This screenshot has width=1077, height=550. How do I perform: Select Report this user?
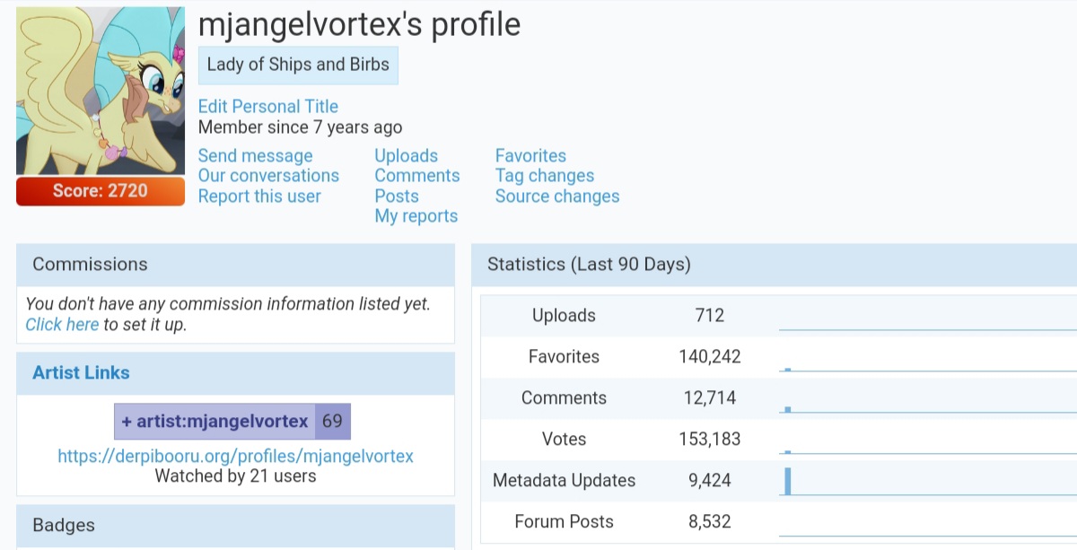pos(259,196)
